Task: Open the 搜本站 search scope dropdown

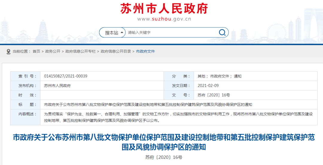Action: 112,33
